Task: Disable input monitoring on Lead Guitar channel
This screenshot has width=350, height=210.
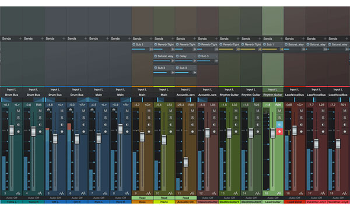Action: pyautogui.click(x=279, y=125)
